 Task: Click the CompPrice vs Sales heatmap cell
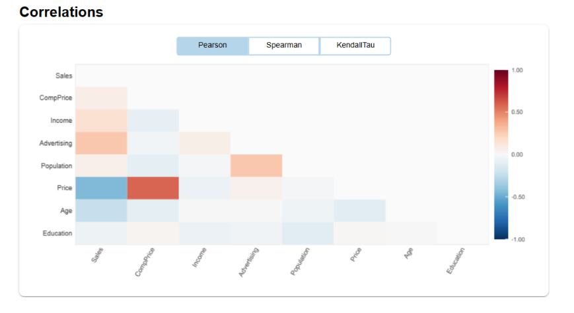click(x=101, y=98)
